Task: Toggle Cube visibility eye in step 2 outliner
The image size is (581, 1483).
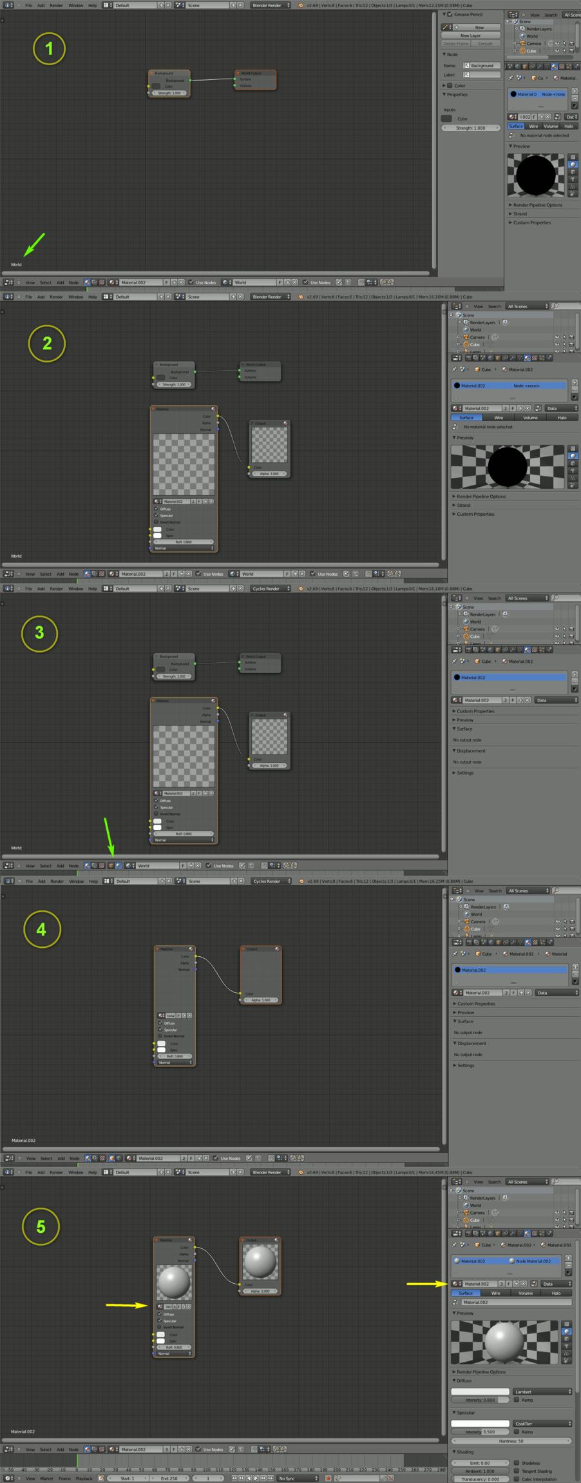Action: click(557, 344)
